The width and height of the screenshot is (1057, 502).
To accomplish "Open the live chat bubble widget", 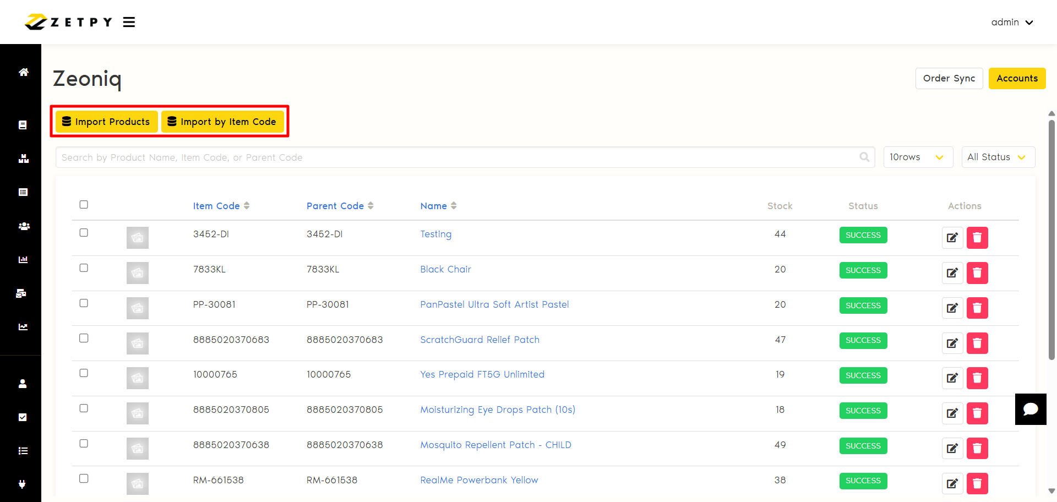I will click(1031, 409).
